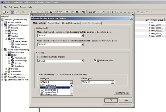
Task: Click the Devices icon in the tree
Action: tap(9, 69)
